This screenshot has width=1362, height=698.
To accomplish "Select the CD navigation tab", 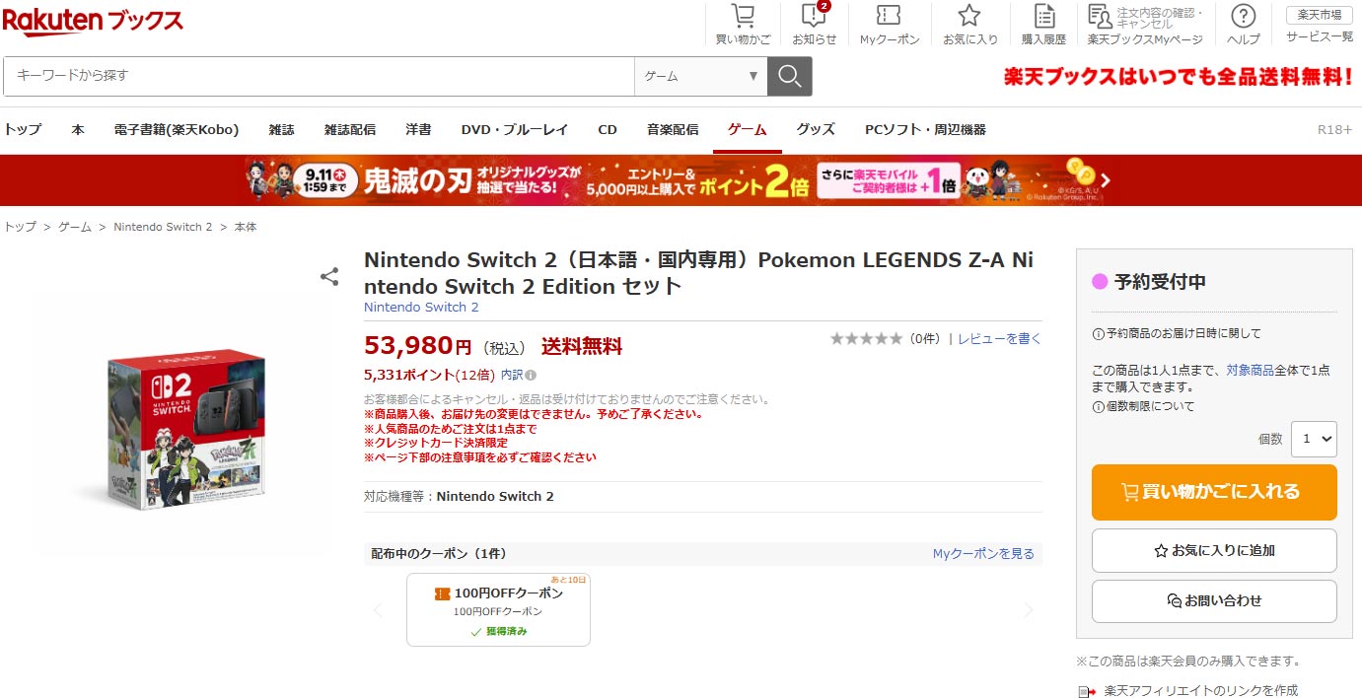I will pos(608,129).
